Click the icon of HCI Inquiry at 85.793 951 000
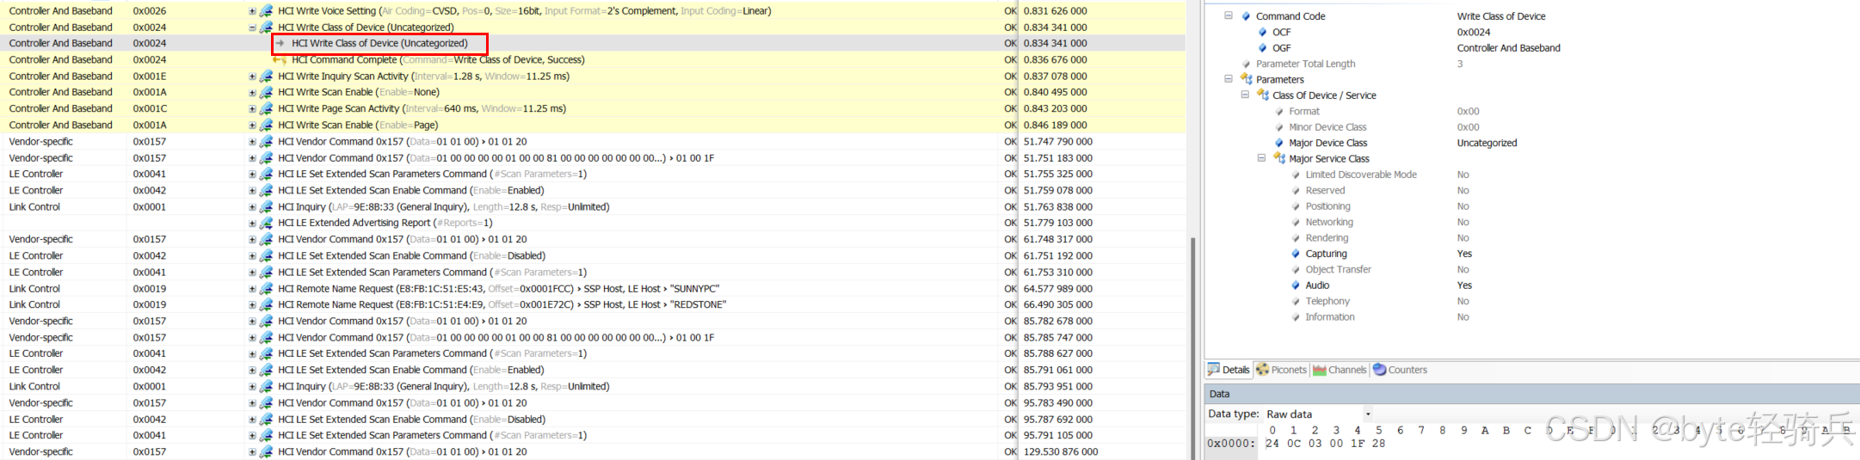This screenshot has height=460, width=1860. click(266, 387)
